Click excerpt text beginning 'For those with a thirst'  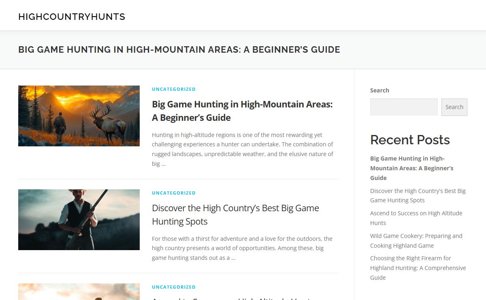(x=242, y=248)
